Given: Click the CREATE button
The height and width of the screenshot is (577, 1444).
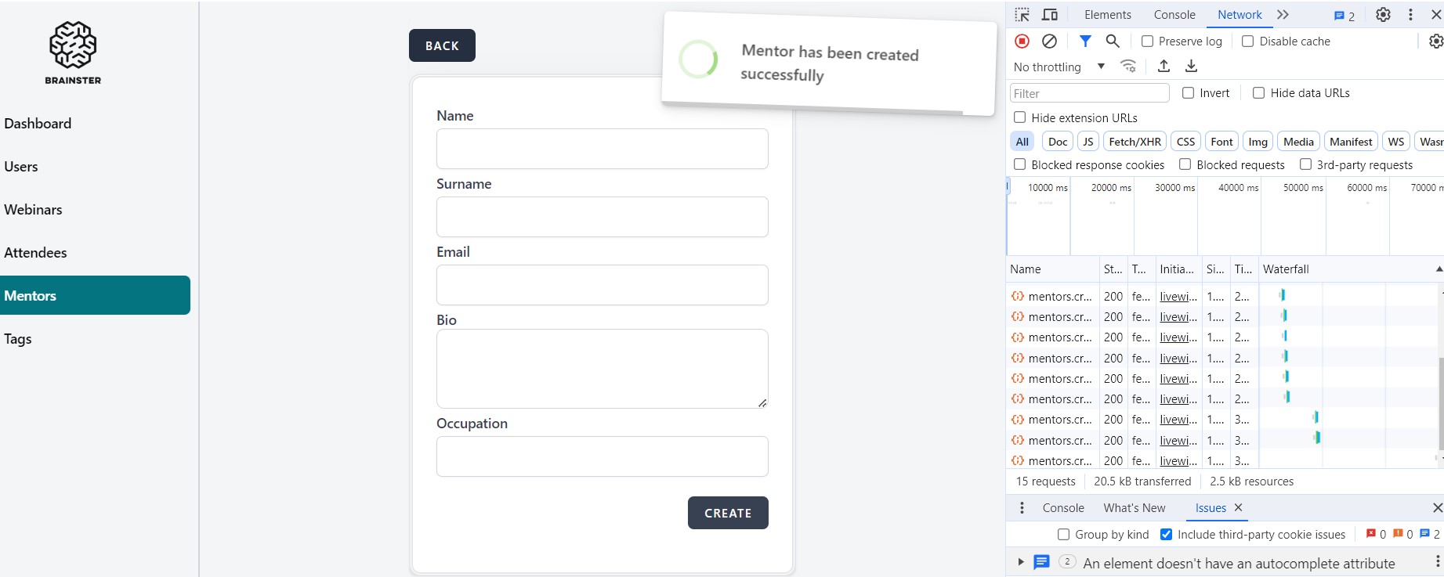Looking at the screenshot, I should [x=728, y=513].
